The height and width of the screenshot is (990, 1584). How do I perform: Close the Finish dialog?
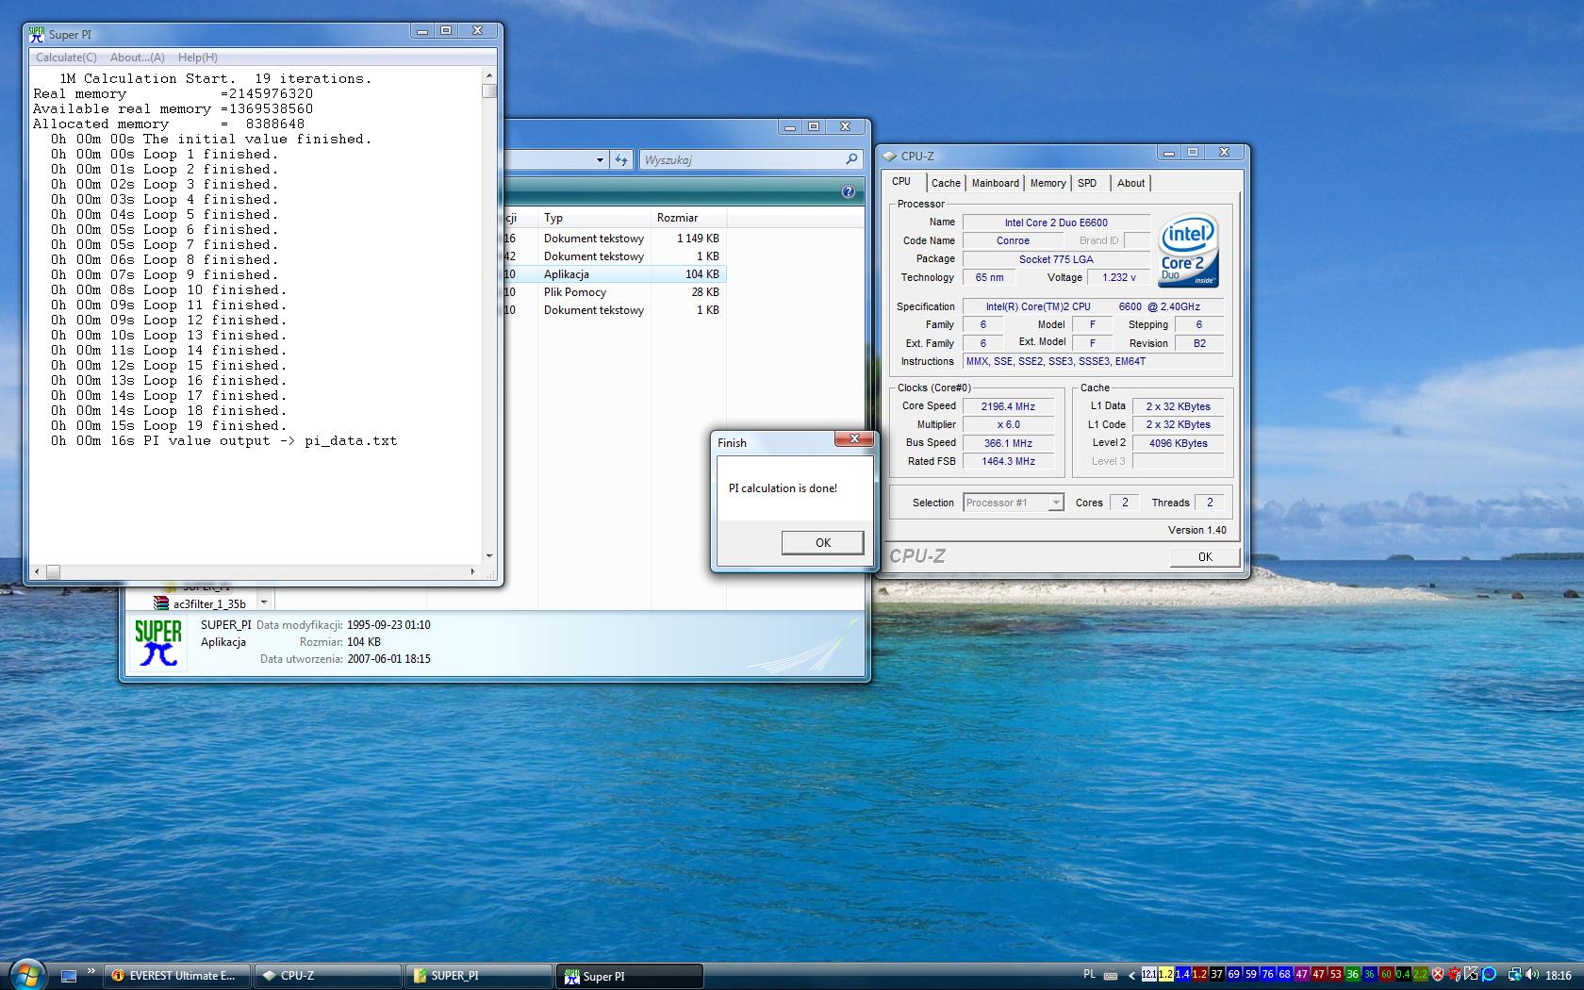[x=854, y=438]
